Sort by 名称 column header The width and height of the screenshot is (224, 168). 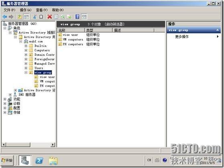click(71, 30)
